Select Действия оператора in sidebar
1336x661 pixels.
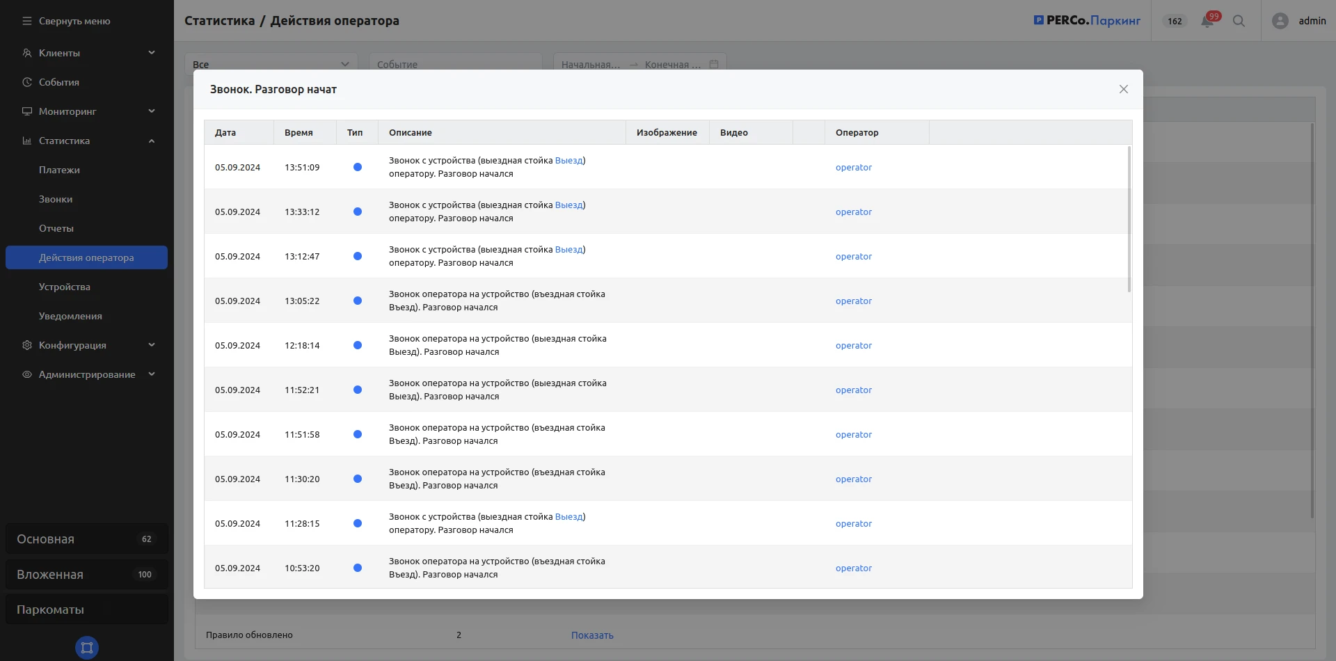[x=86, y=257]
